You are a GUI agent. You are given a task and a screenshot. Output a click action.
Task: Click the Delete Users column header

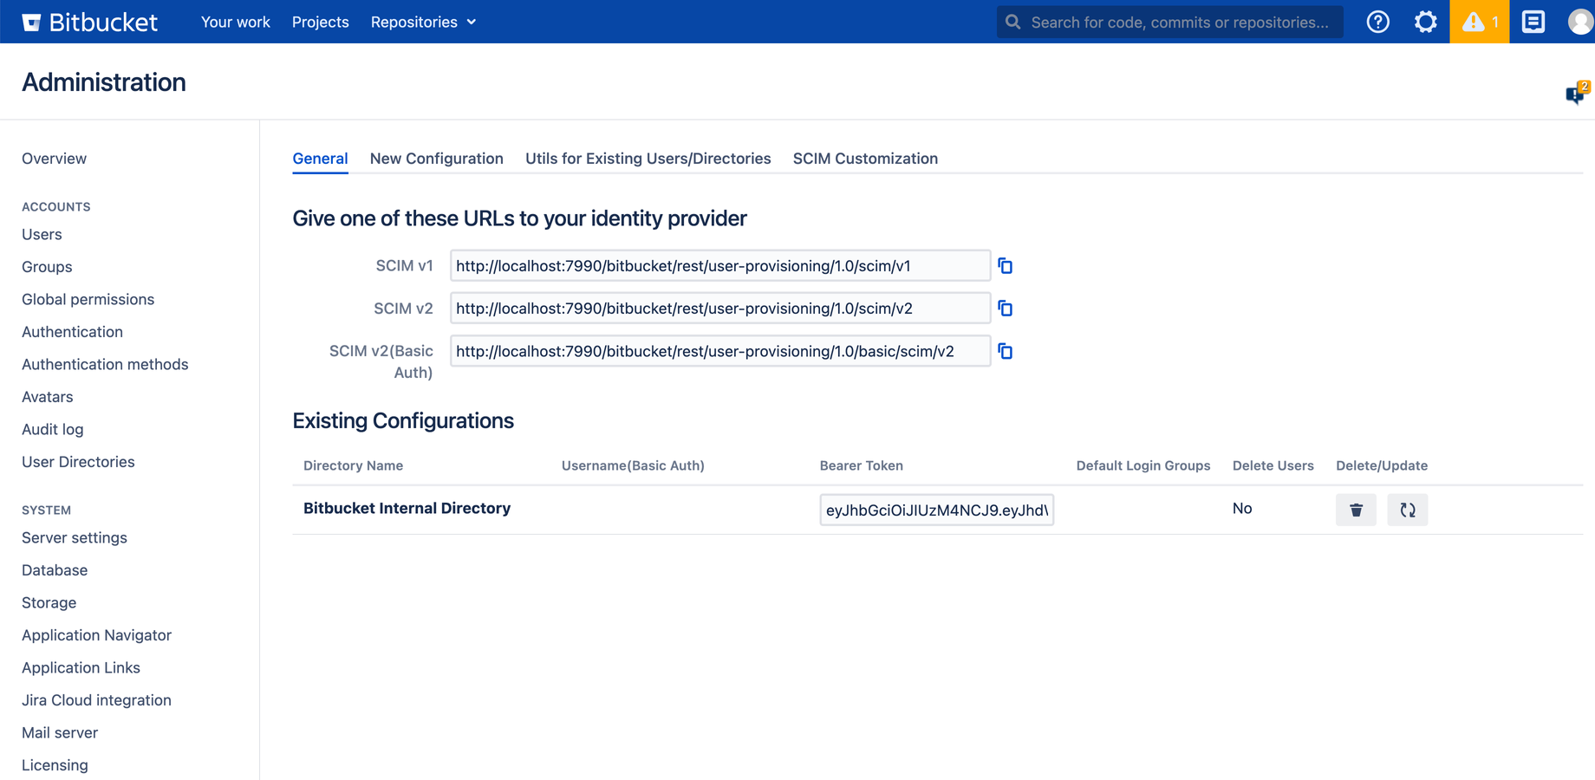tap(1273, 465)
